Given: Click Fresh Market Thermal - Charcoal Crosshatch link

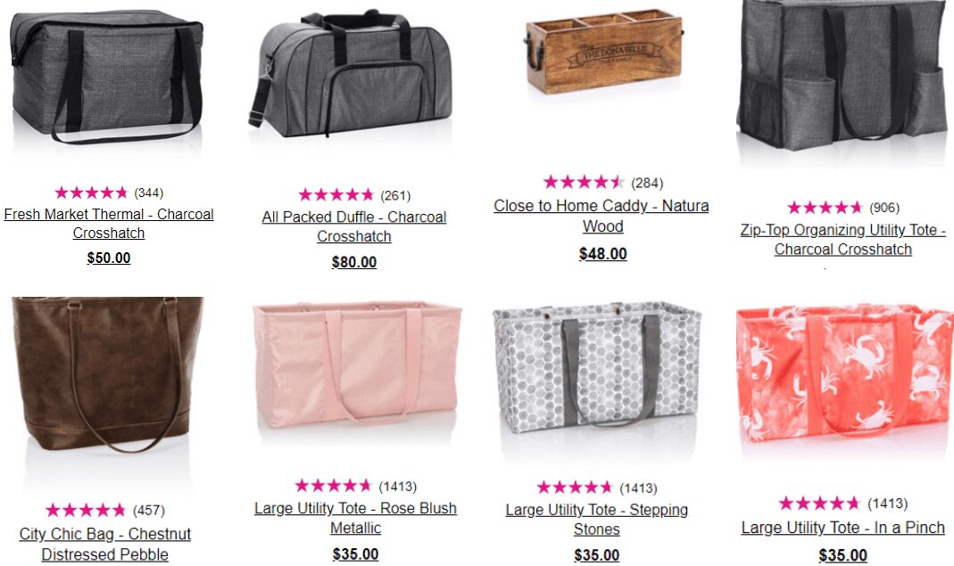Looking at the screenshot, I should (109, 224).
